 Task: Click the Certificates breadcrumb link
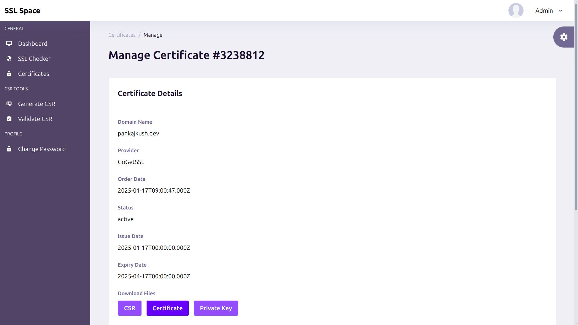coord(122,35)
